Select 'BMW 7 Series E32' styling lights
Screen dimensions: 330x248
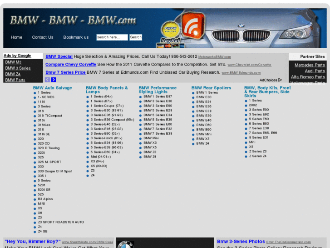click(x=158, y=129)
